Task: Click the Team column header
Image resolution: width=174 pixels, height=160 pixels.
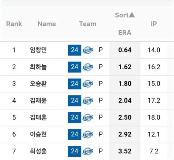Action: click(x=88, y=24)
